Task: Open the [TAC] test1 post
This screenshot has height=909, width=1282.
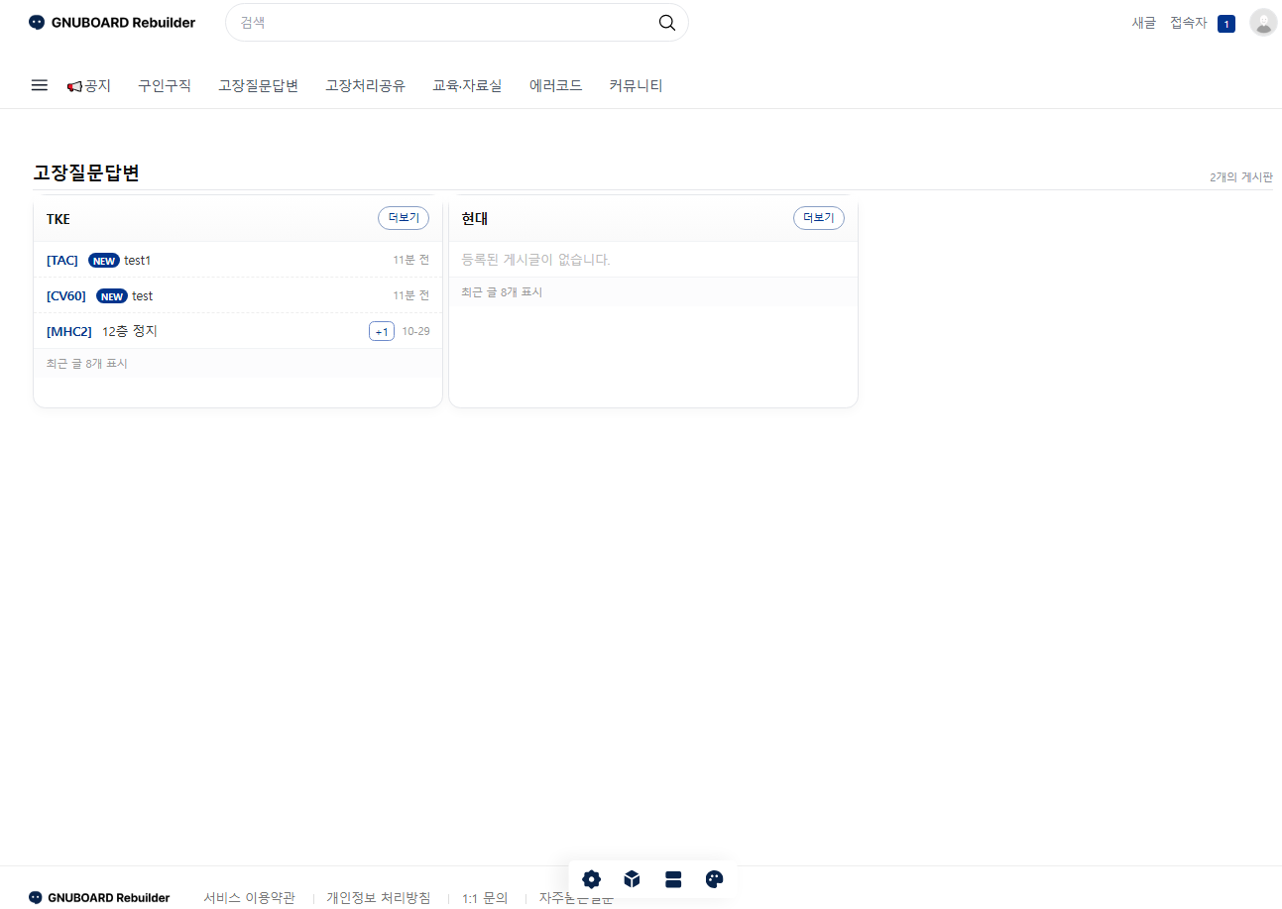Action: point(137,261)
